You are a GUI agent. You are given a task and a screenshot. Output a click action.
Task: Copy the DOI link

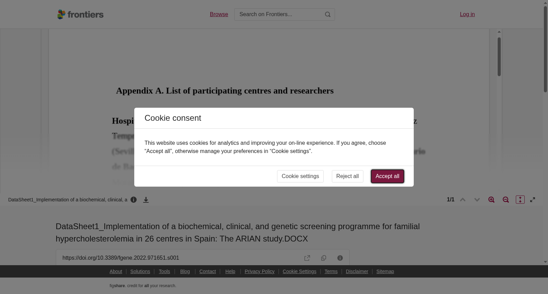point(324,258)
